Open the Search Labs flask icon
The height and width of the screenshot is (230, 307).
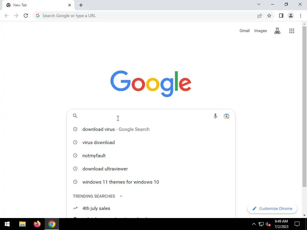tap(277, 31)
